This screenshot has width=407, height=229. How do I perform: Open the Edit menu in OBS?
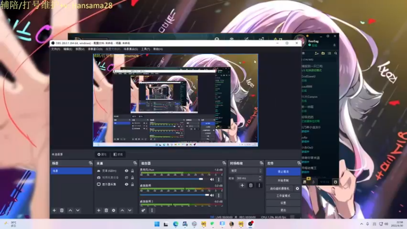(68, 49)
